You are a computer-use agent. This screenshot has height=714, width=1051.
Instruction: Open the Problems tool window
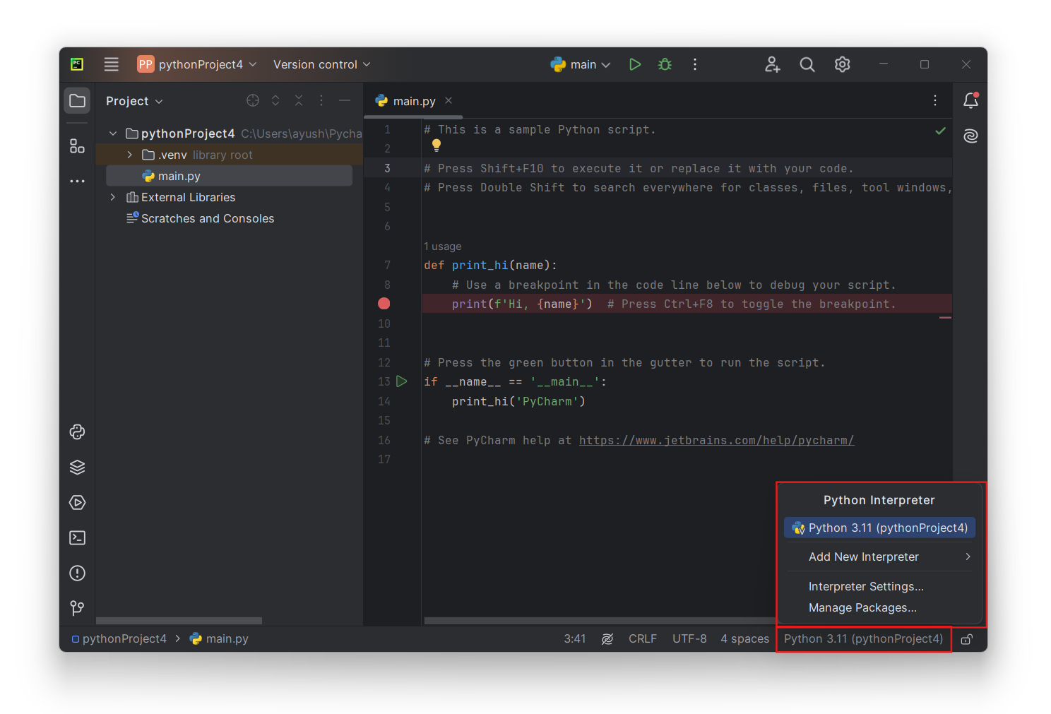coord(77,573)
